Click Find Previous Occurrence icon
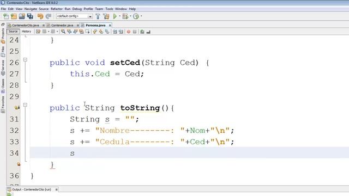 [x=69, y=32]
